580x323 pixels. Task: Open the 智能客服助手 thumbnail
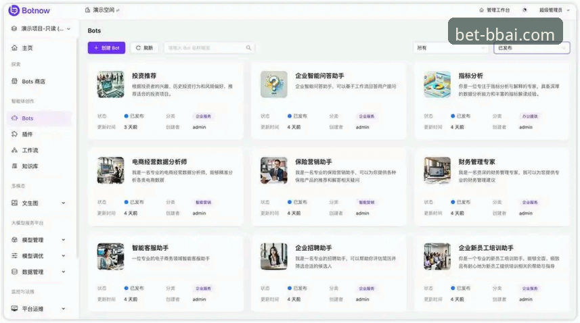[x=110, y=257]
